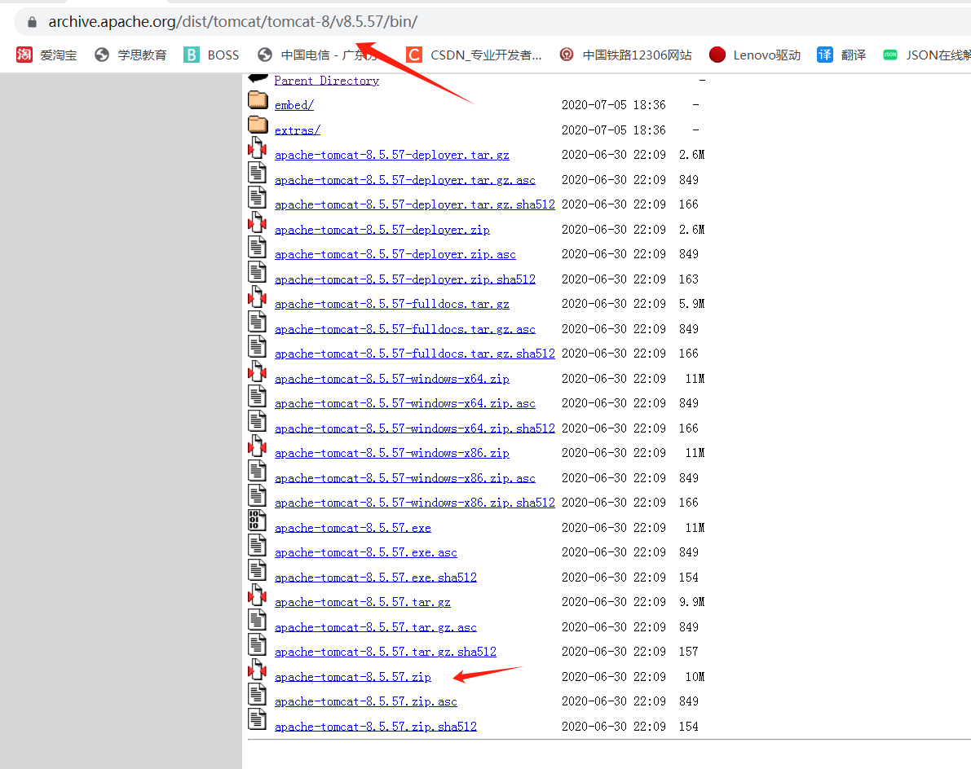
Task: Open apache-tomcat-8.5.57.exe.sha512 link
Action: point(375,578)
